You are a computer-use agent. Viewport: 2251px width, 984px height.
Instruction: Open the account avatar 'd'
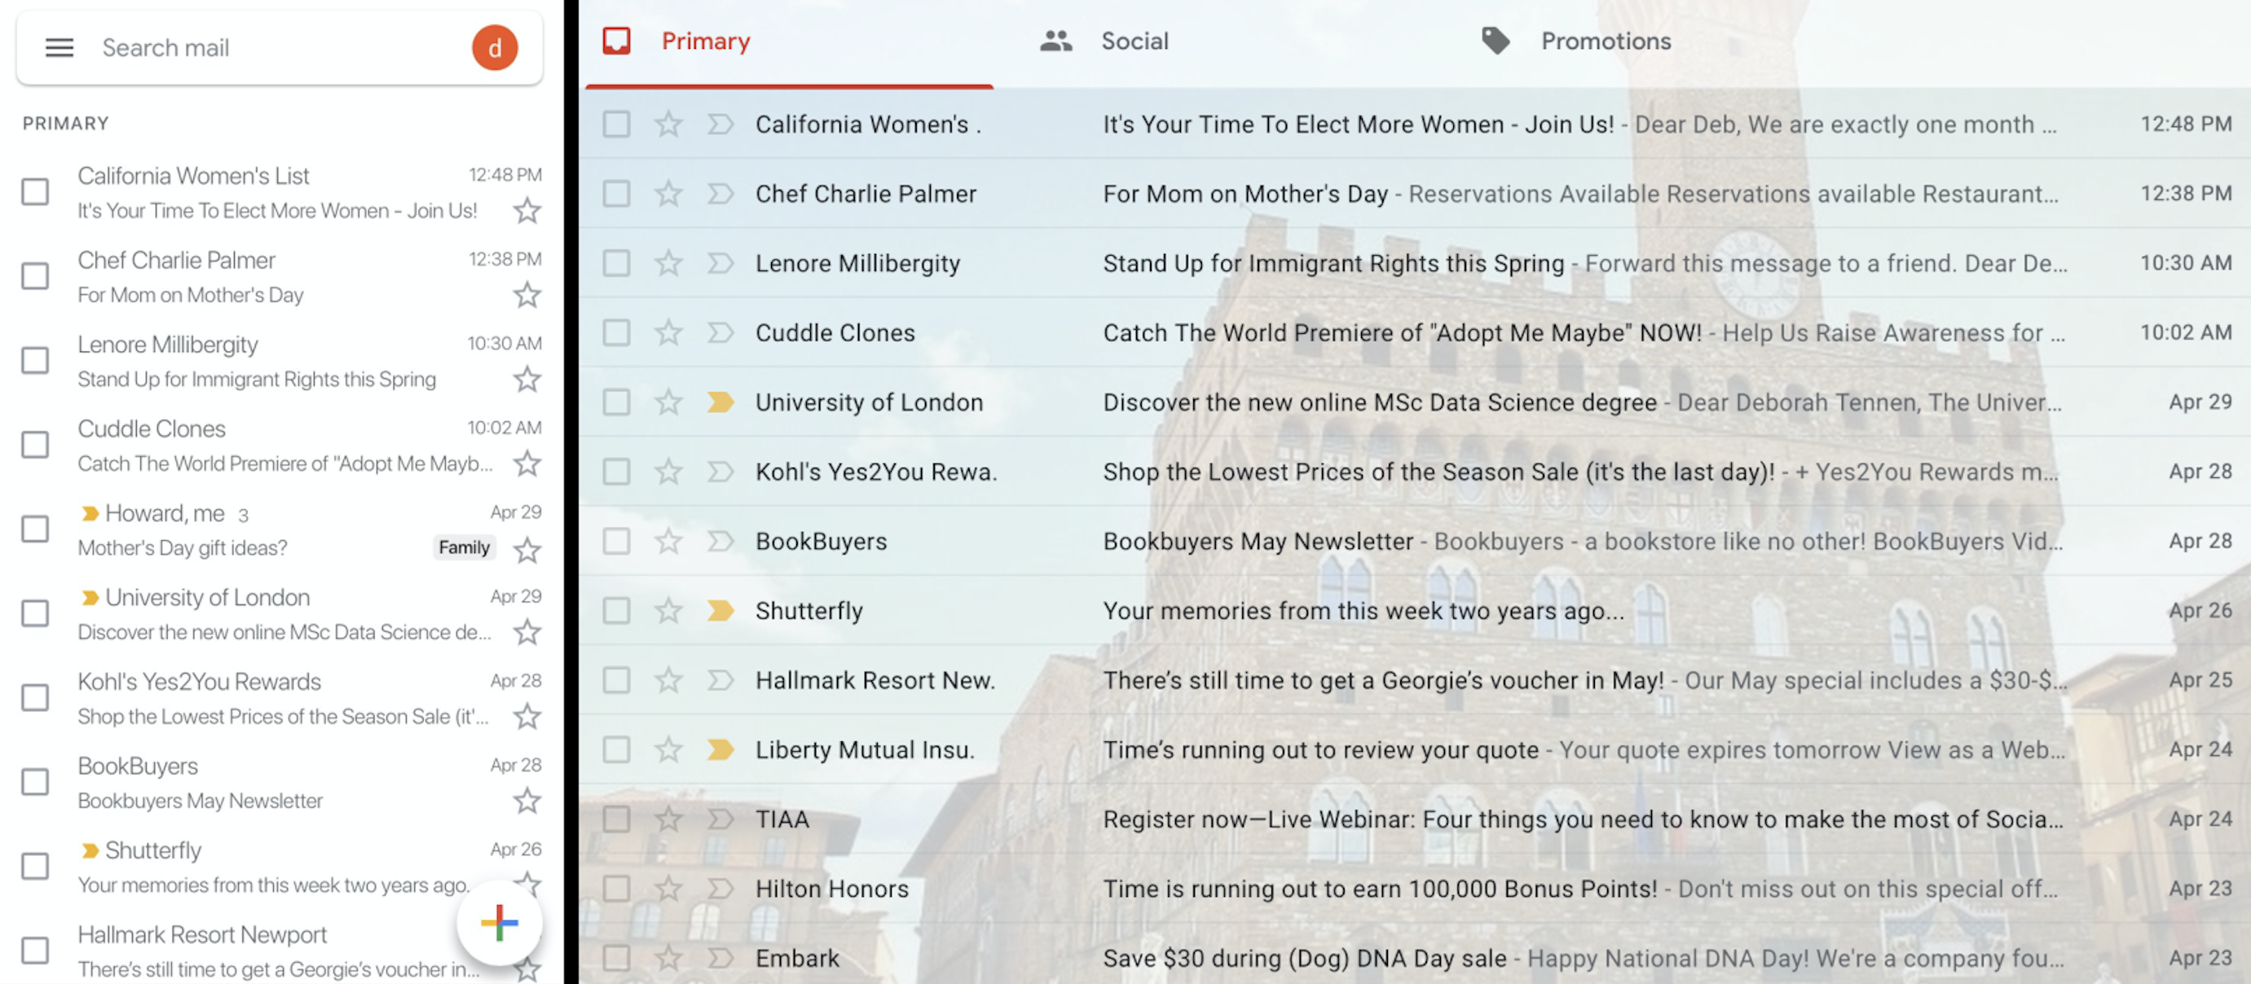pyautogui.click(x=495, y=47)
